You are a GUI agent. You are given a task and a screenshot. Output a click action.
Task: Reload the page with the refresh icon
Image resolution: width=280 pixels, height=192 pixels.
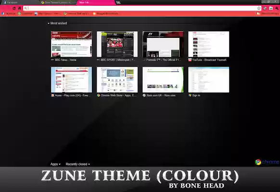point(14,8)
